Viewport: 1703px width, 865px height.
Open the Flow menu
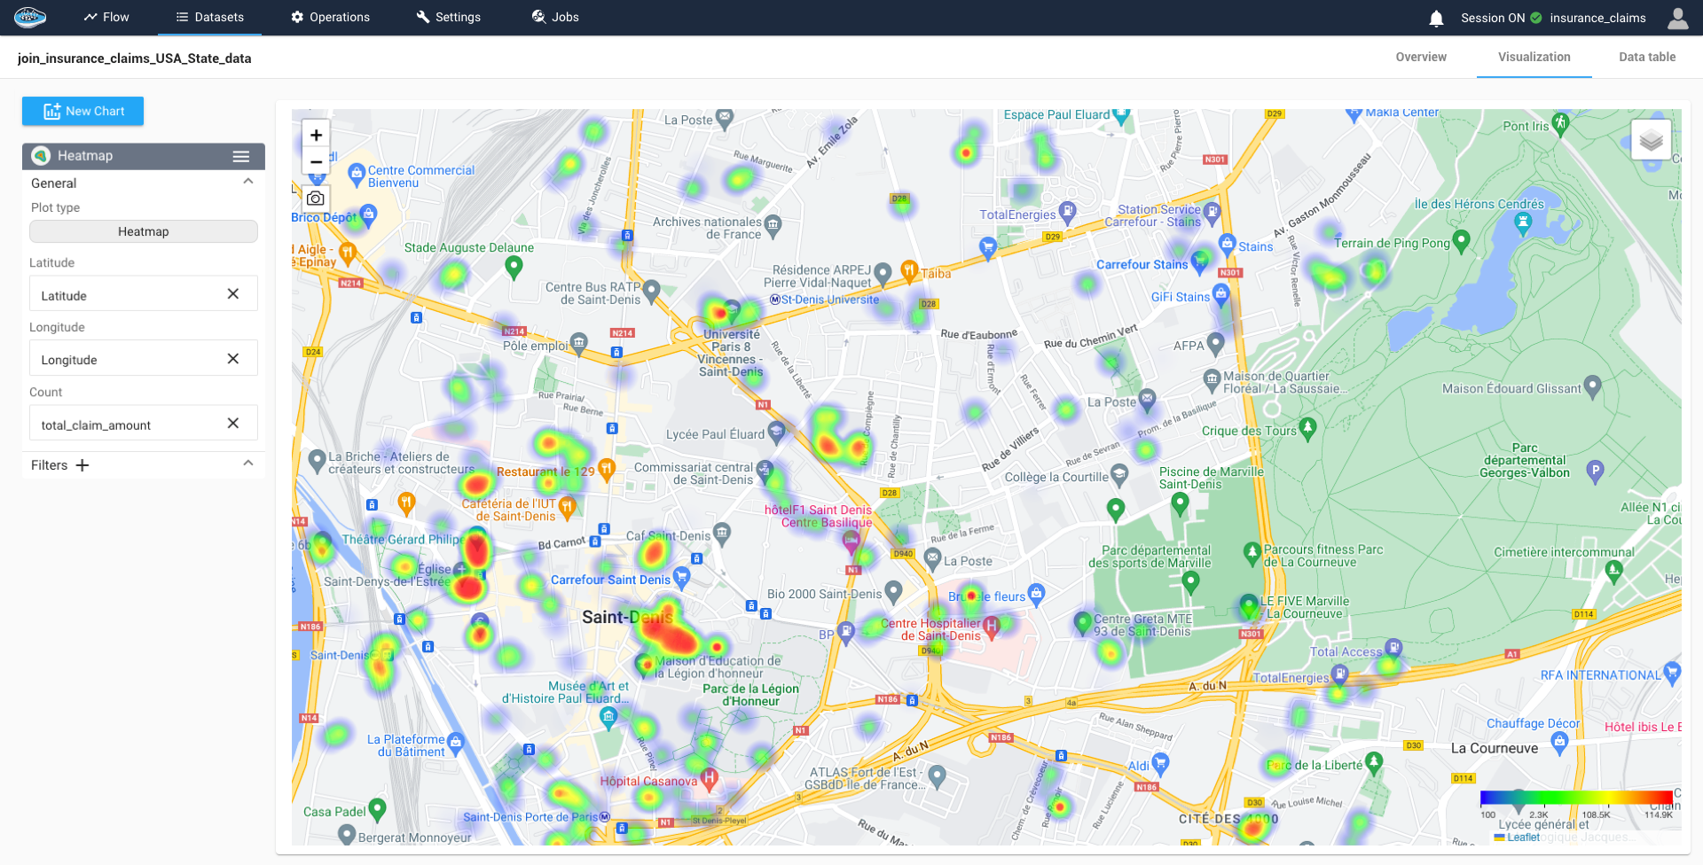point(106,17)
